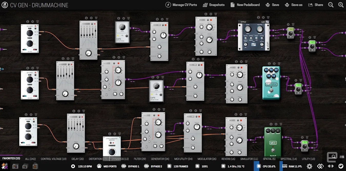Open the 120.10 BPM tempo settings

pyautogui.click(x=85, y=166)
